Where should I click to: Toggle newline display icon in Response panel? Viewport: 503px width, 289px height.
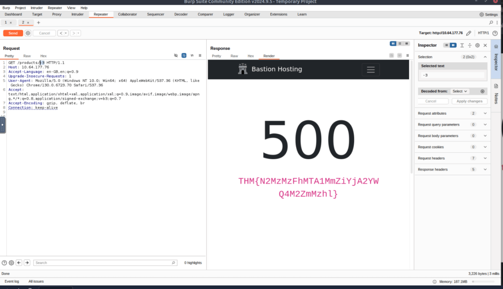pos(399,55)
